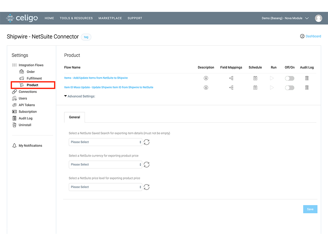Click the Users icon in sidebar
This screenshot has height=246, width=328.
[x=14, y=98]
